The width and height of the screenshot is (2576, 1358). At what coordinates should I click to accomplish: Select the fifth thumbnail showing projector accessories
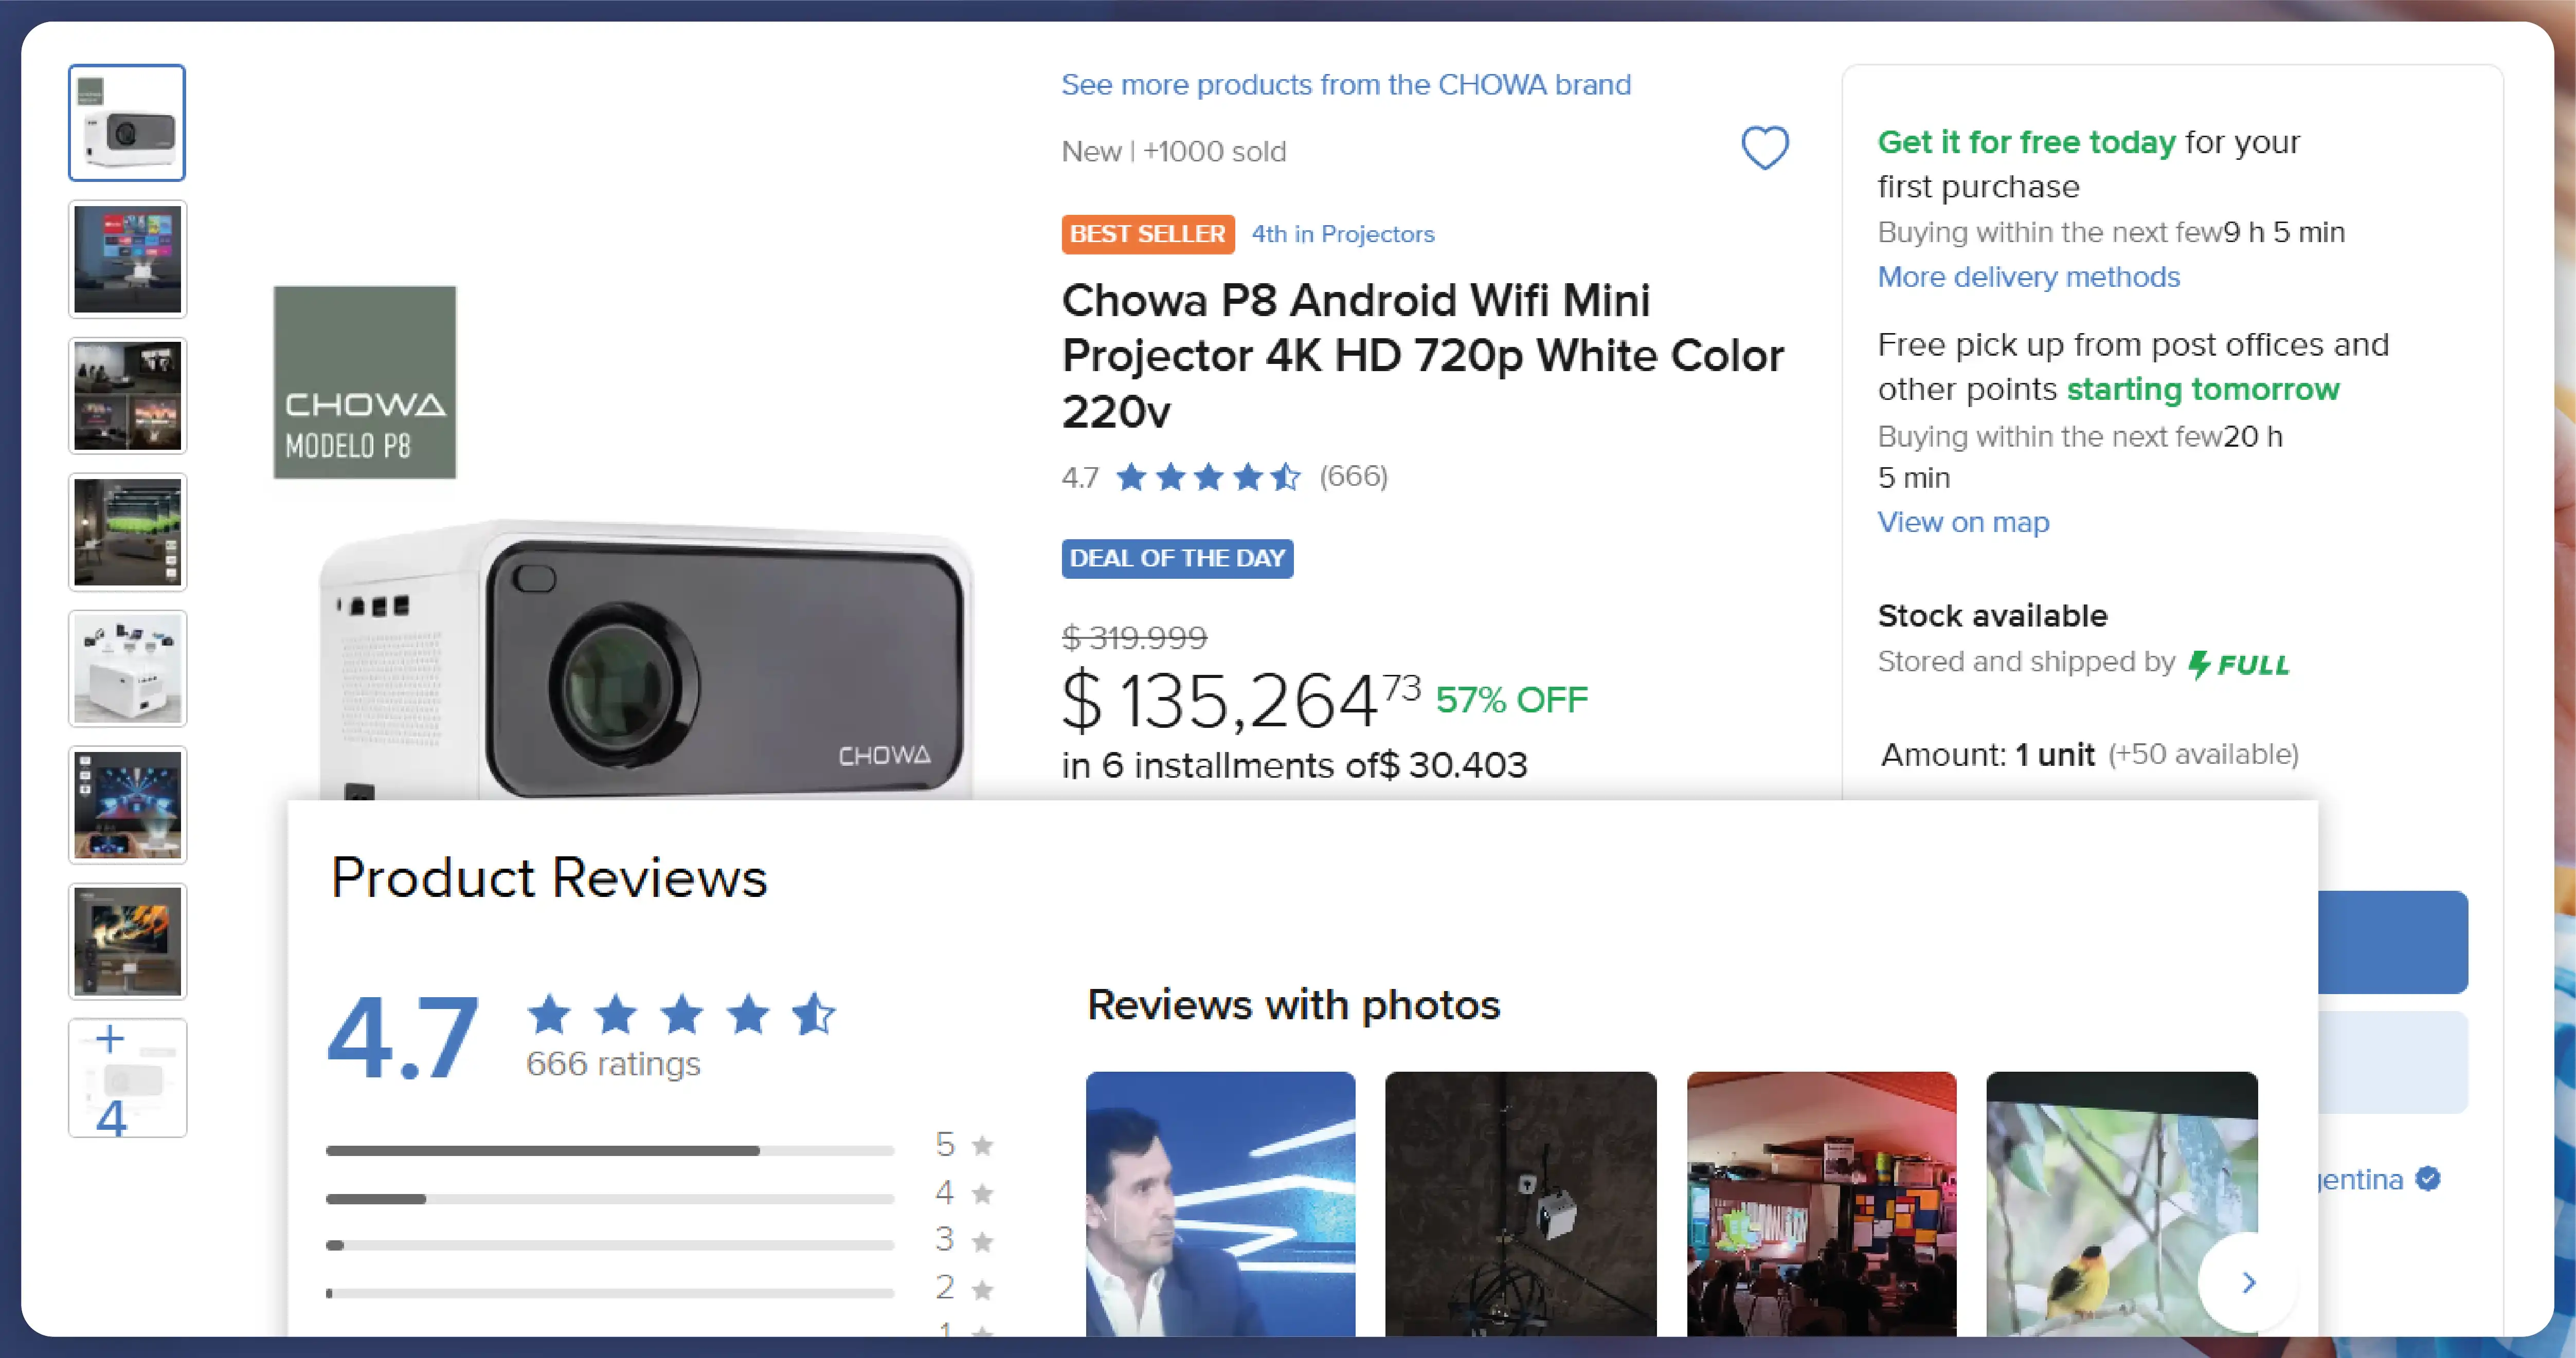(127, 669)
